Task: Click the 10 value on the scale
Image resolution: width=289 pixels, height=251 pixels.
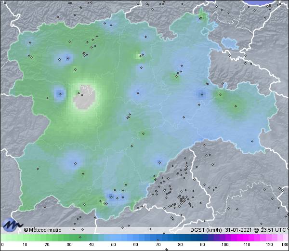Action: point(25,245)
